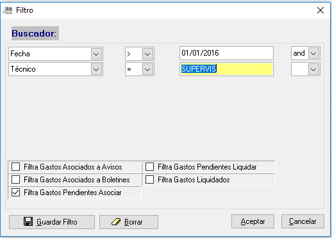Click the Buscador: heading label
This screenshot has height=238, width=332.
coord(35,33)
